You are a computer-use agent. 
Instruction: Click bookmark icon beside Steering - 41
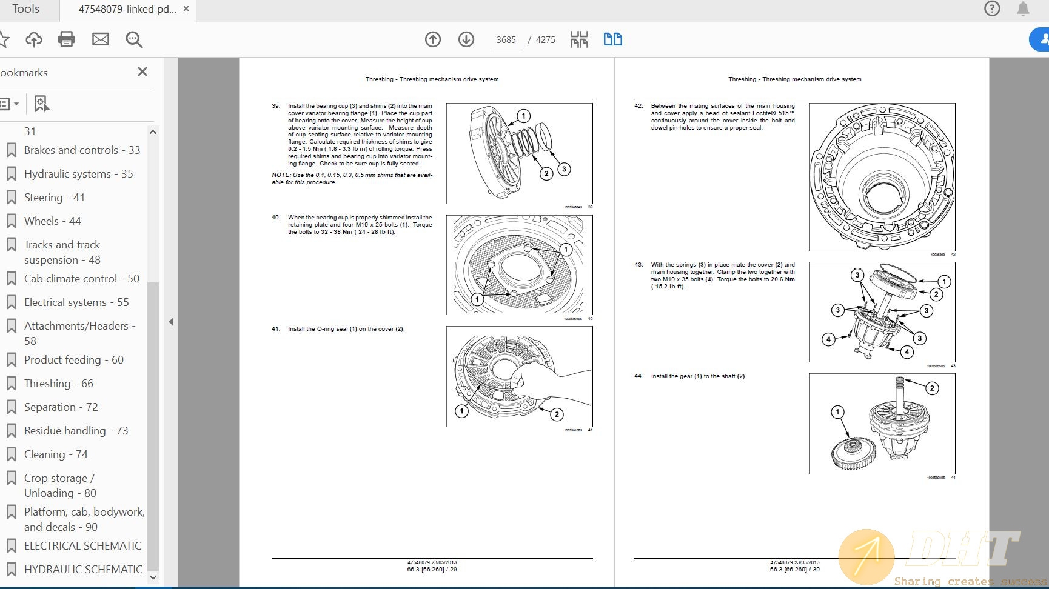tap(11, 198)
